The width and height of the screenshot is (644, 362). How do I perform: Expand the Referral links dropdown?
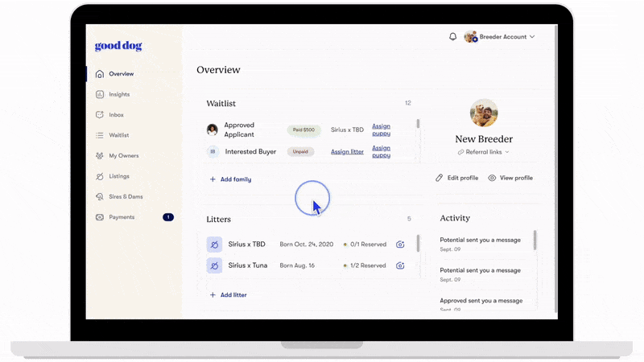pyautogui.click(x=484, y=152)
